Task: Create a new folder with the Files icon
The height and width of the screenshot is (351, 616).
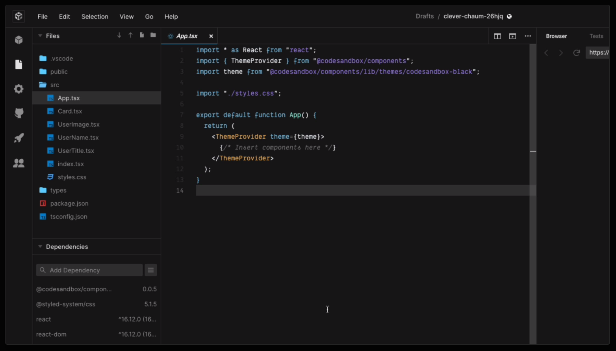Action: click(153, 35)
